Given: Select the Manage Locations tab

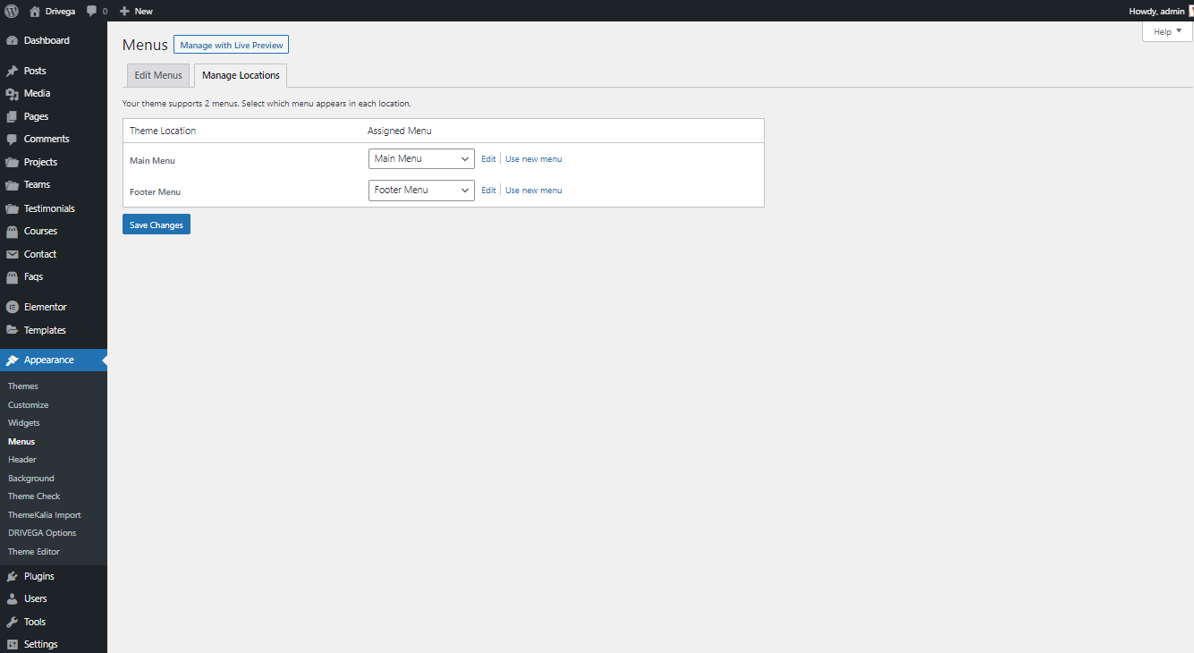Looking at the screenshot, I should click(x=241, y=75).
